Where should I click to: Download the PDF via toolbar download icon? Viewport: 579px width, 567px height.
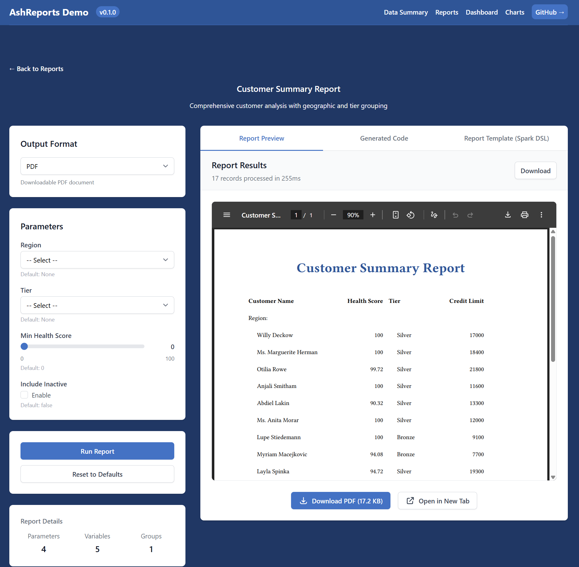click(x=508, y=214)
